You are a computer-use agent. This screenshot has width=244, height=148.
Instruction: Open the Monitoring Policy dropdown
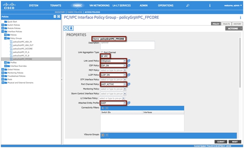(x=125, y=89)
